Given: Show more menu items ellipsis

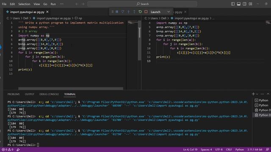Looking at the screenshot, I should click(x=62, y=4).
